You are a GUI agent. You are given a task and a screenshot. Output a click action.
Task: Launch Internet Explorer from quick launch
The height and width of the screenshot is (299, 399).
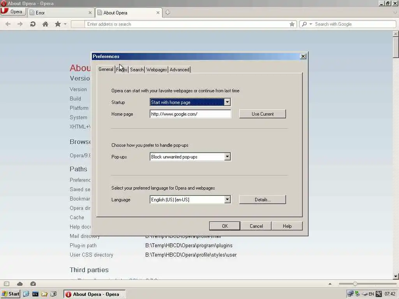click(26, 294)
